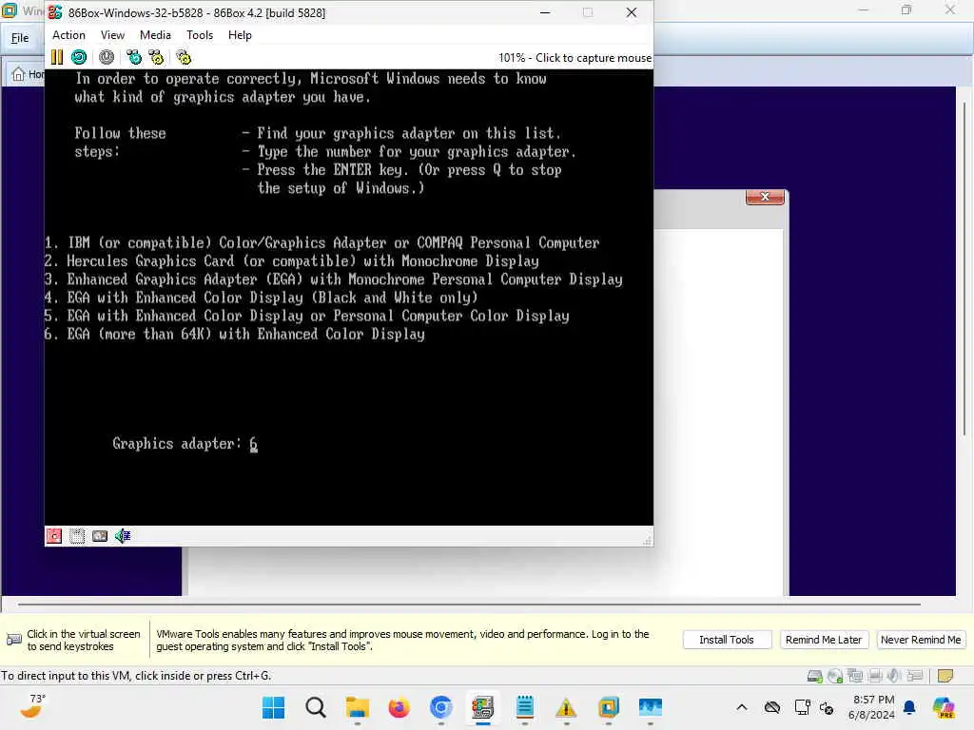Send Ctrl+Alt+Del via 86Box toolbar icon
Image resolution: width=974 pixels, height=730 pixels.
click(133, 58)
